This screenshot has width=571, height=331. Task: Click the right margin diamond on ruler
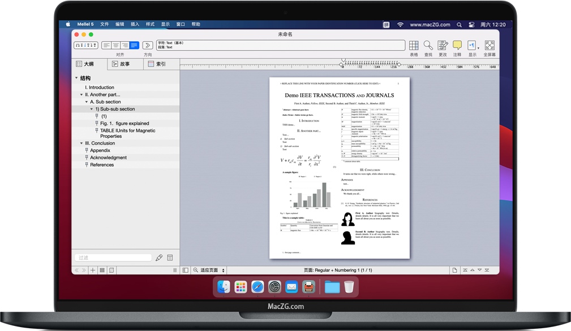[x=399, y=64]
